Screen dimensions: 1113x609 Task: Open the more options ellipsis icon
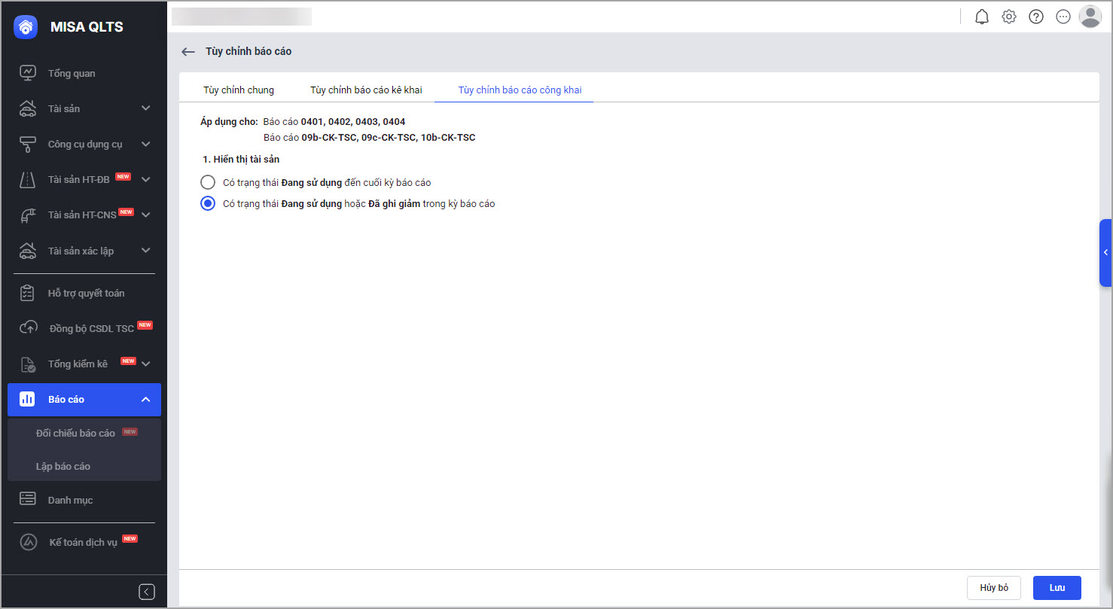1063,17
